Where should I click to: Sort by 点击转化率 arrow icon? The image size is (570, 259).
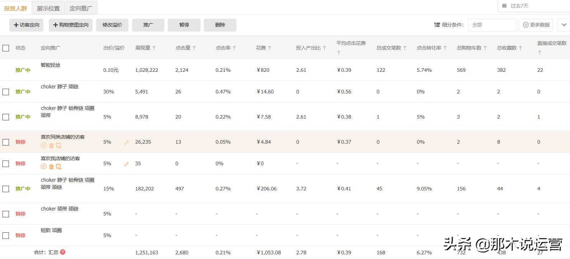[x=445, y=48]
